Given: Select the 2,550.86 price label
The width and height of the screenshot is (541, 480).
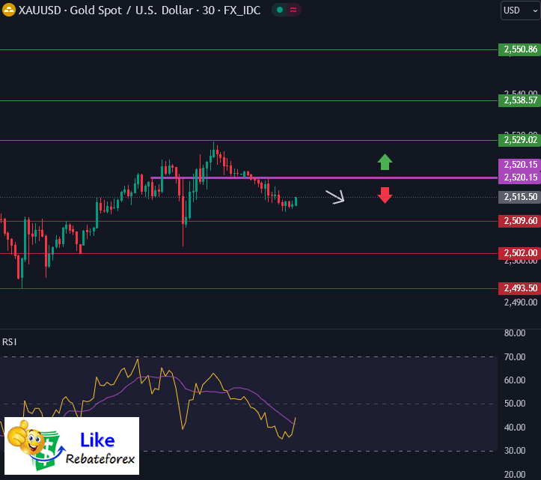Looking at the screenshot, I should point(519,49).
